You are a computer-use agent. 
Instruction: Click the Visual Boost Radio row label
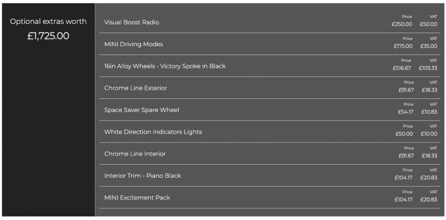[x=132, y=22]
